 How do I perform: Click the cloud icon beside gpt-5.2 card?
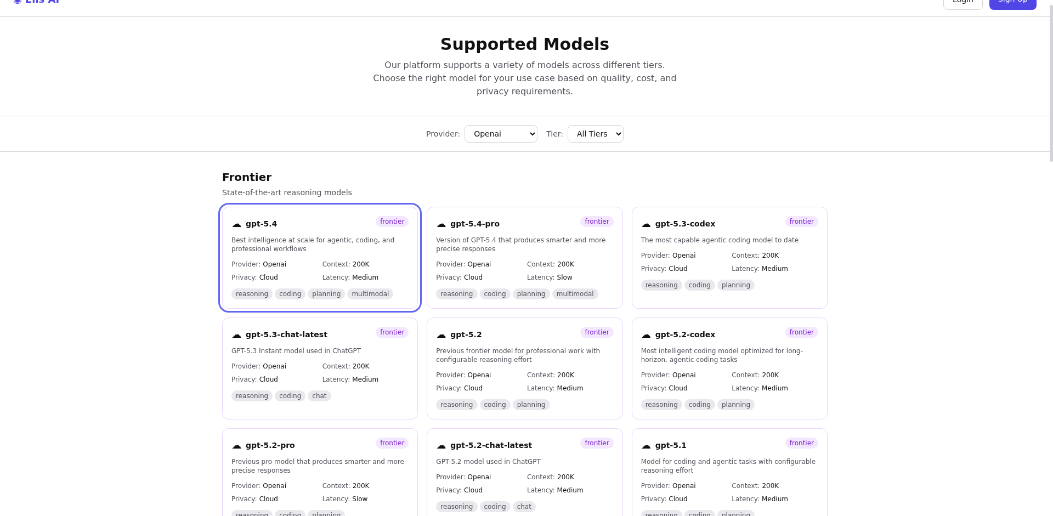coord(441,335)
